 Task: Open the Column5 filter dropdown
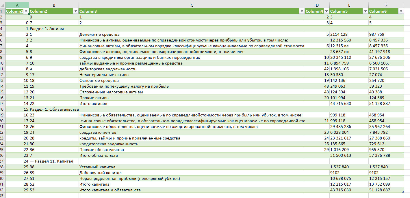[x=366, y=11]
